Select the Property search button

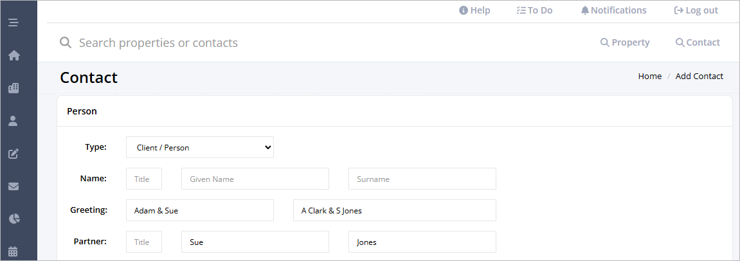(625, 42)
